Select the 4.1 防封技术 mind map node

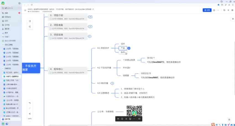coord(103,48)
